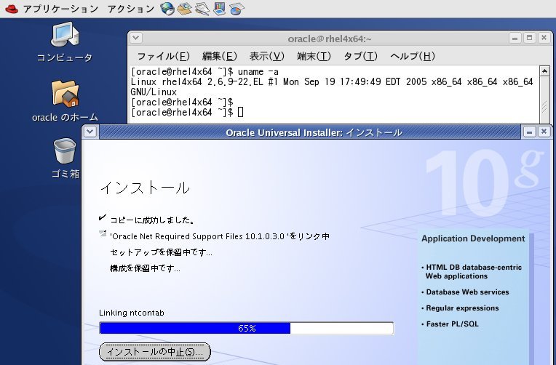Select the タブ(T) terminal menu
The height and width of the screenshot is (365, 556).
click(360, 56)
